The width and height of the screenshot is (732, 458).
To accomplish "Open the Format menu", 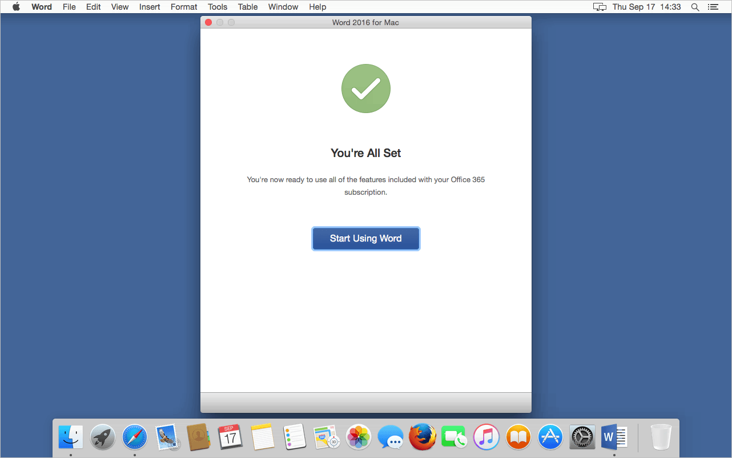I will (184, 7).
